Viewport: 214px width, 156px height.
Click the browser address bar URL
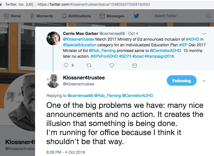[93, 4]
